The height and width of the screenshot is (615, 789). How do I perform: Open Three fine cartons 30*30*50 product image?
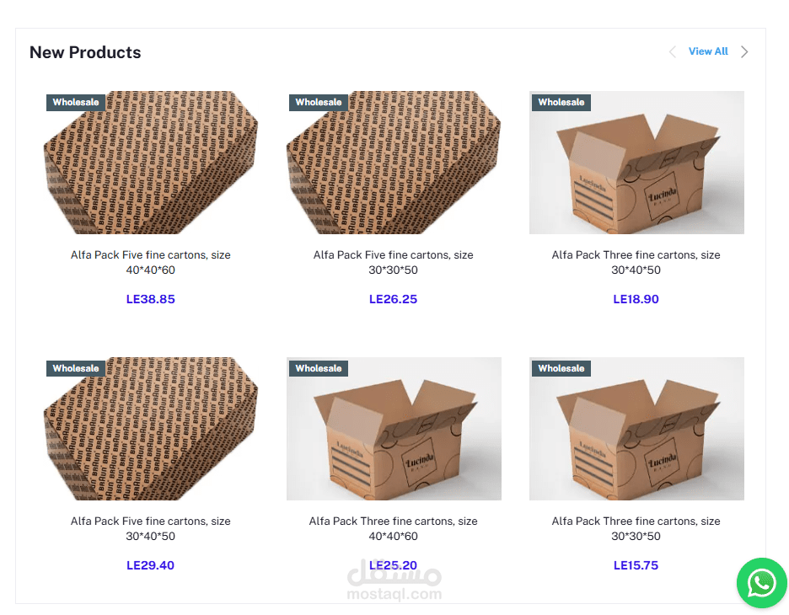(636, 429)
